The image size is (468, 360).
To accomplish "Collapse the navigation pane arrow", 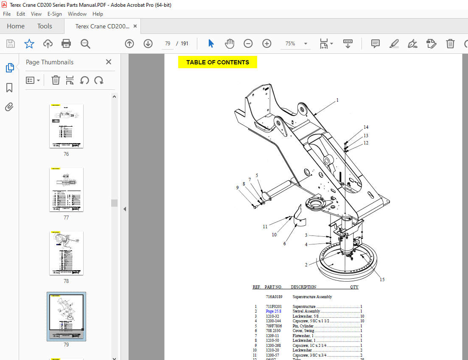I will (125, 209).
